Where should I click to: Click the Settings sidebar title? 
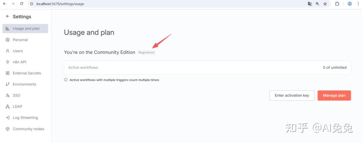coord(22,17)
